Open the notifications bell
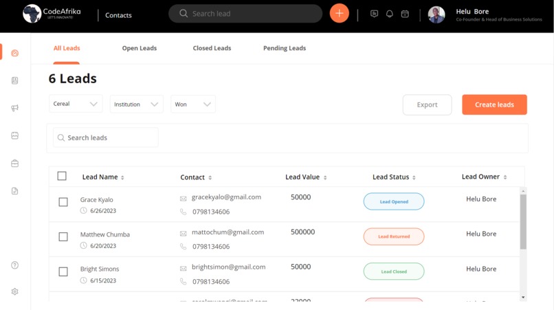 (389, 14)
